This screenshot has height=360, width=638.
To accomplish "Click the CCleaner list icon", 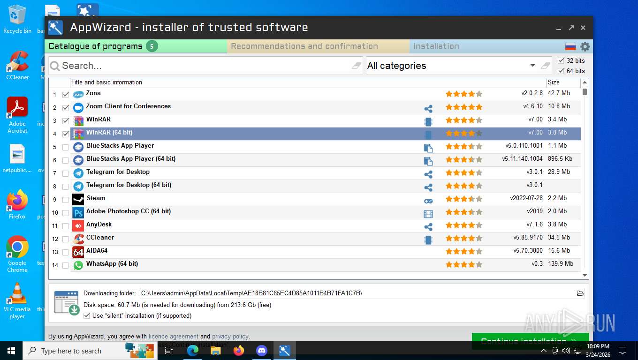I will pos(78,239).
